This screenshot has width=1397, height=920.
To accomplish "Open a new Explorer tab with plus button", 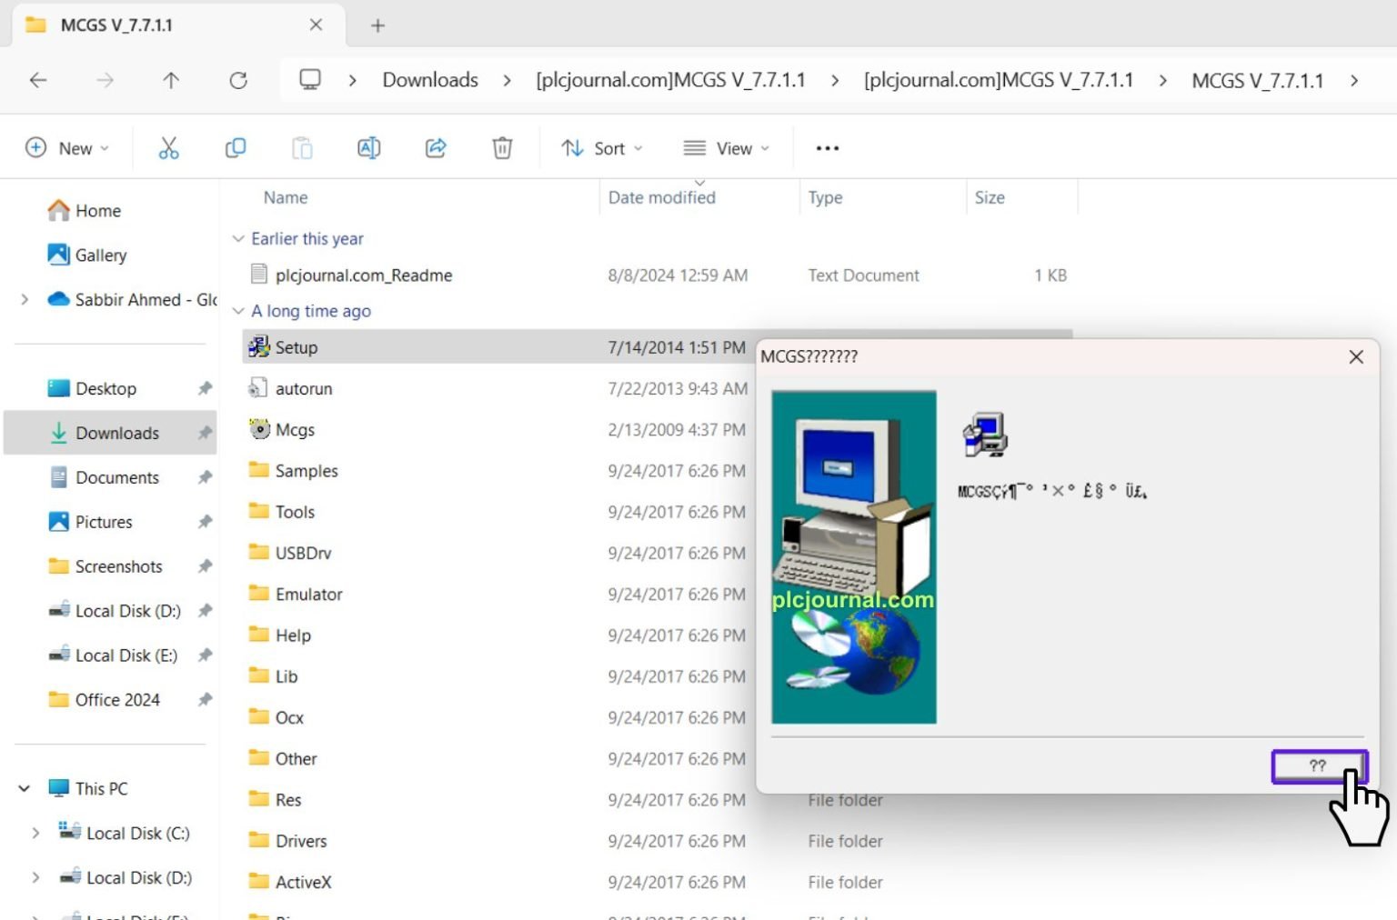I will 377,25.
